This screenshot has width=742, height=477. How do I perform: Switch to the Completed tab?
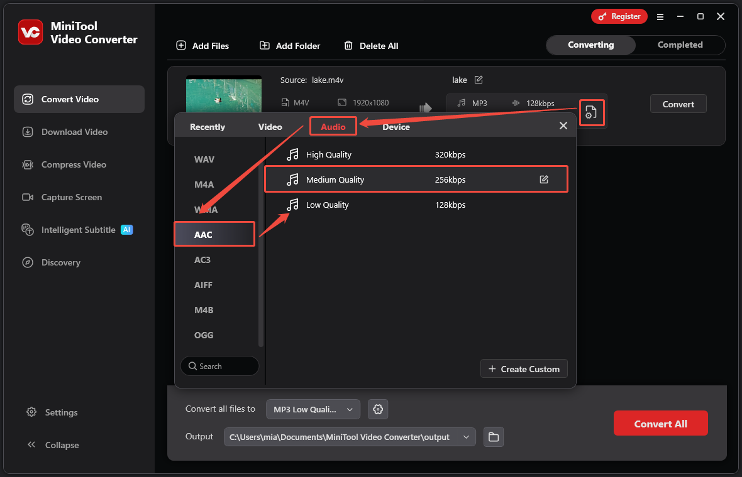[x=678, y=45]
